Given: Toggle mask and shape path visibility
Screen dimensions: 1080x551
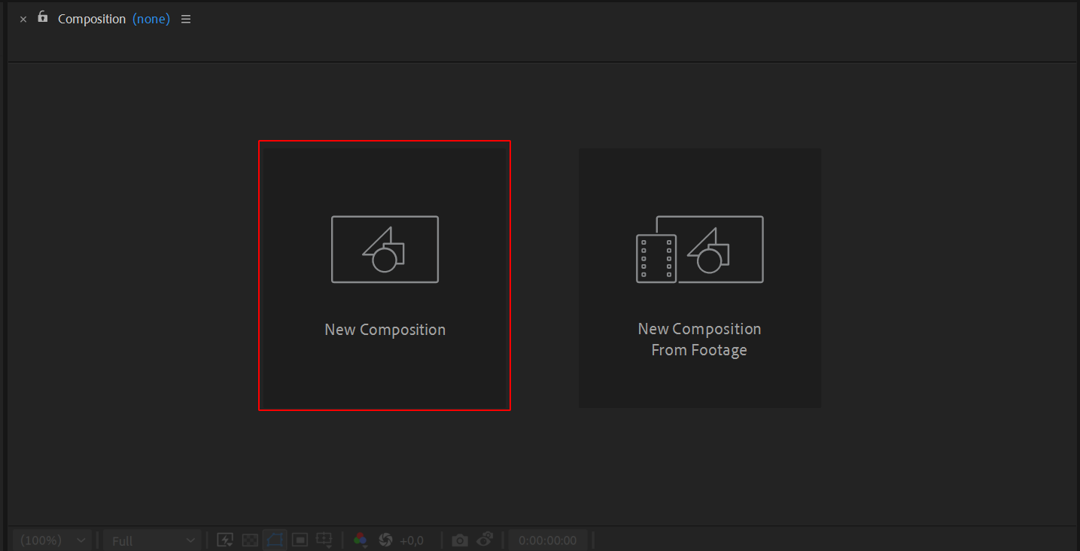Looking at the screenshot, I should 275,540.
